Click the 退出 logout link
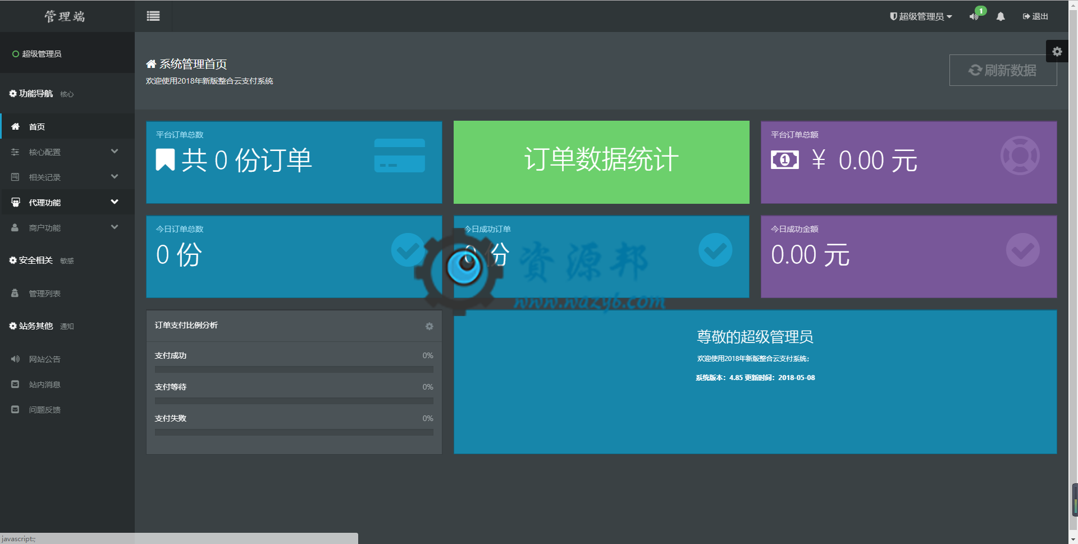1078x544 pixels. click(1035, 17)
